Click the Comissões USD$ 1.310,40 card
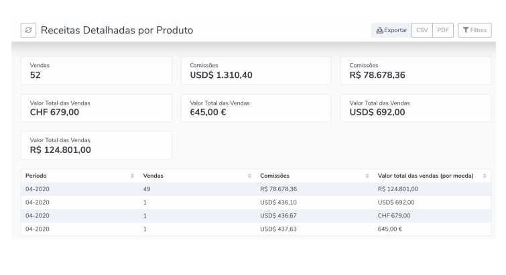 pyautogui.click(x=256, y=71)
